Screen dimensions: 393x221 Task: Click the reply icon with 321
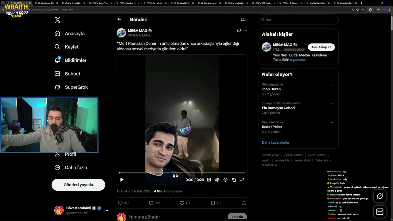tap(123, 203)
